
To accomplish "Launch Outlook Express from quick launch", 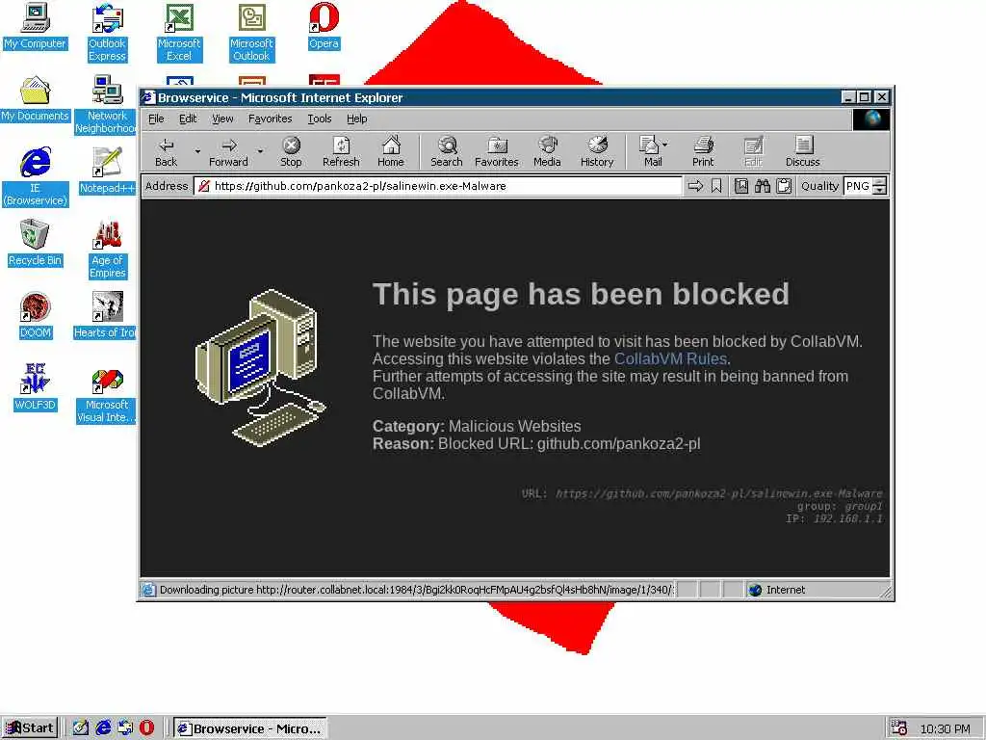I will click(124, 728).
